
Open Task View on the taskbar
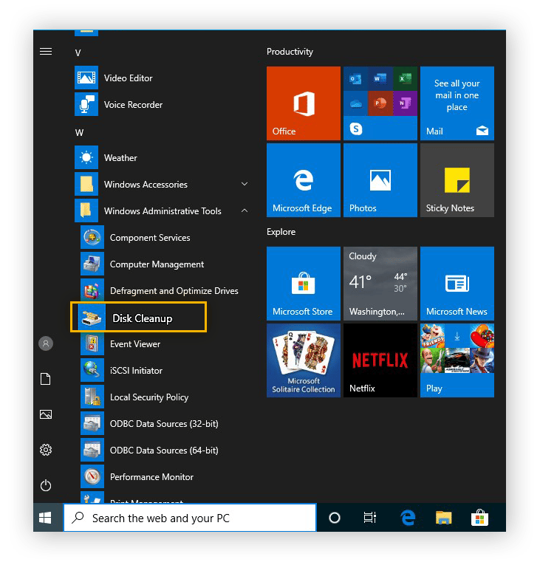click(x=370, y=518)
